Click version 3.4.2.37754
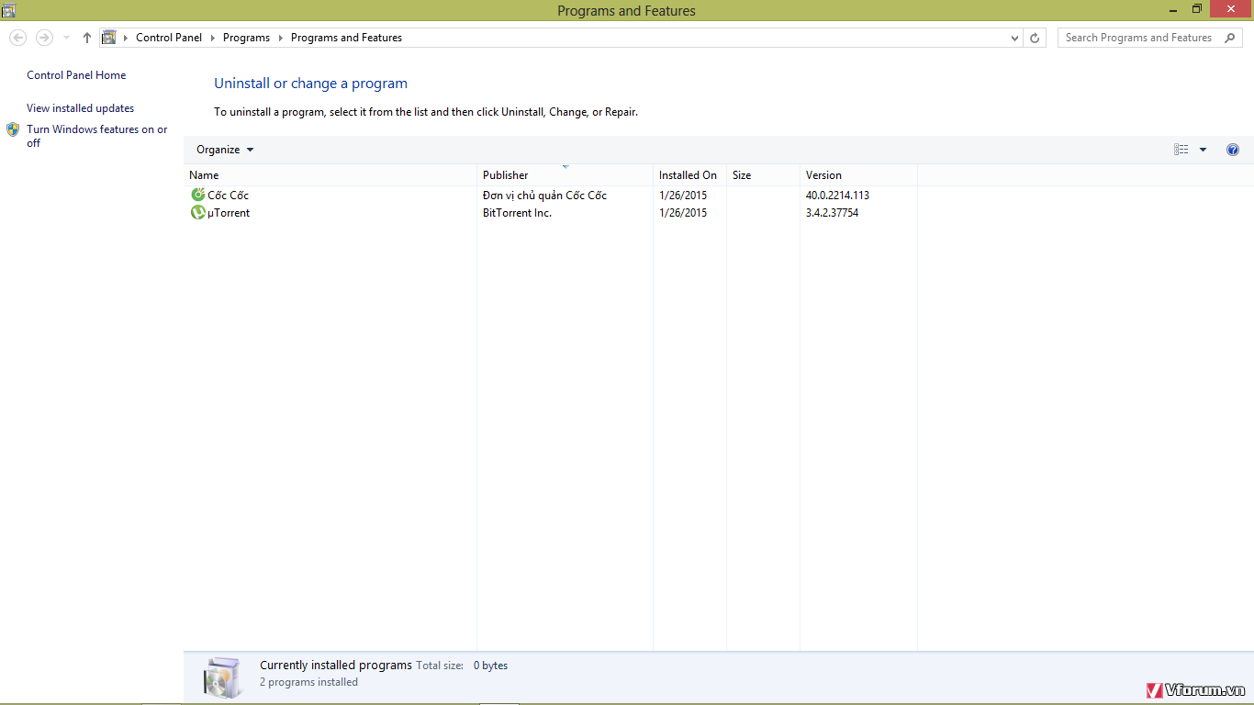Viewport: 1254px width, 705px height. [x=832, y=213]
